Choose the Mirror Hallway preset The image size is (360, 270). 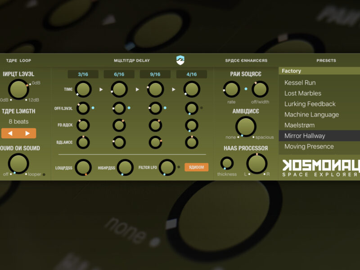(305, 136)
